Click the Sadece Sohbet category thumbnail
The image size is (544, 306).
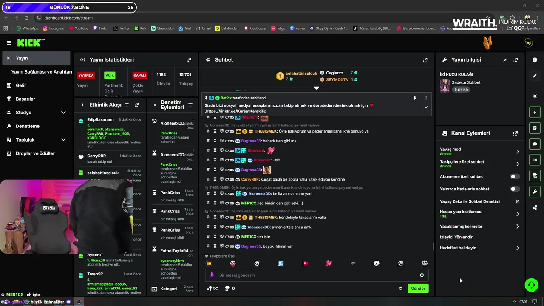point(445,86)
